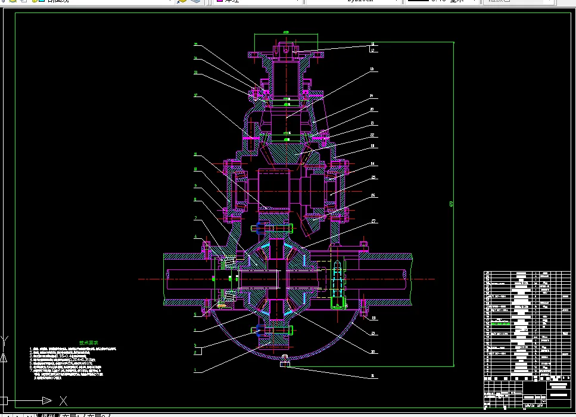Screen dimensions: 576x417
Task: Switch to the 布局1 layout tab
Action: [71, 416]
